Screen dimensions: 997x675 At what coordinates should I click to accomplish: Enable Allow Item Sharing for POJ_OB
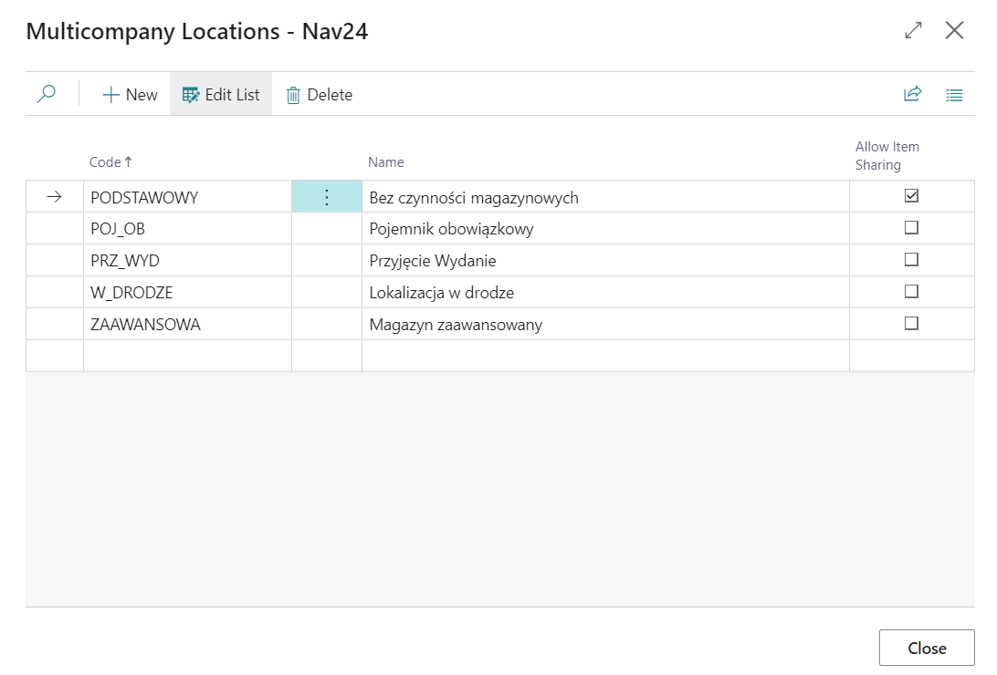coord(911,228)
